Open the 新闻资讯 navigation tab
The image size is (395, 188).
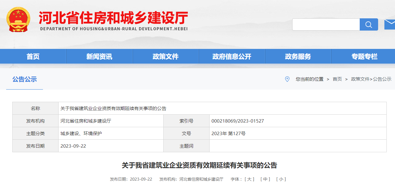pyautogui.click(x=99, y=57)
